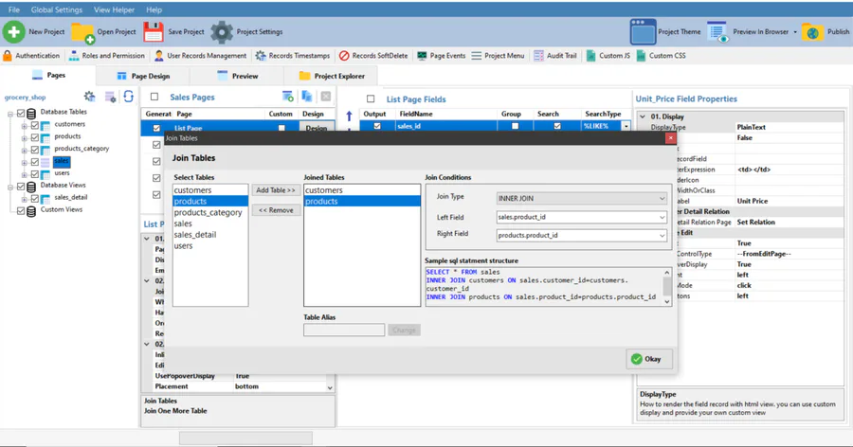Toggle the customers table checkbox
Screen dimensions: 853x447
(35, 124)
